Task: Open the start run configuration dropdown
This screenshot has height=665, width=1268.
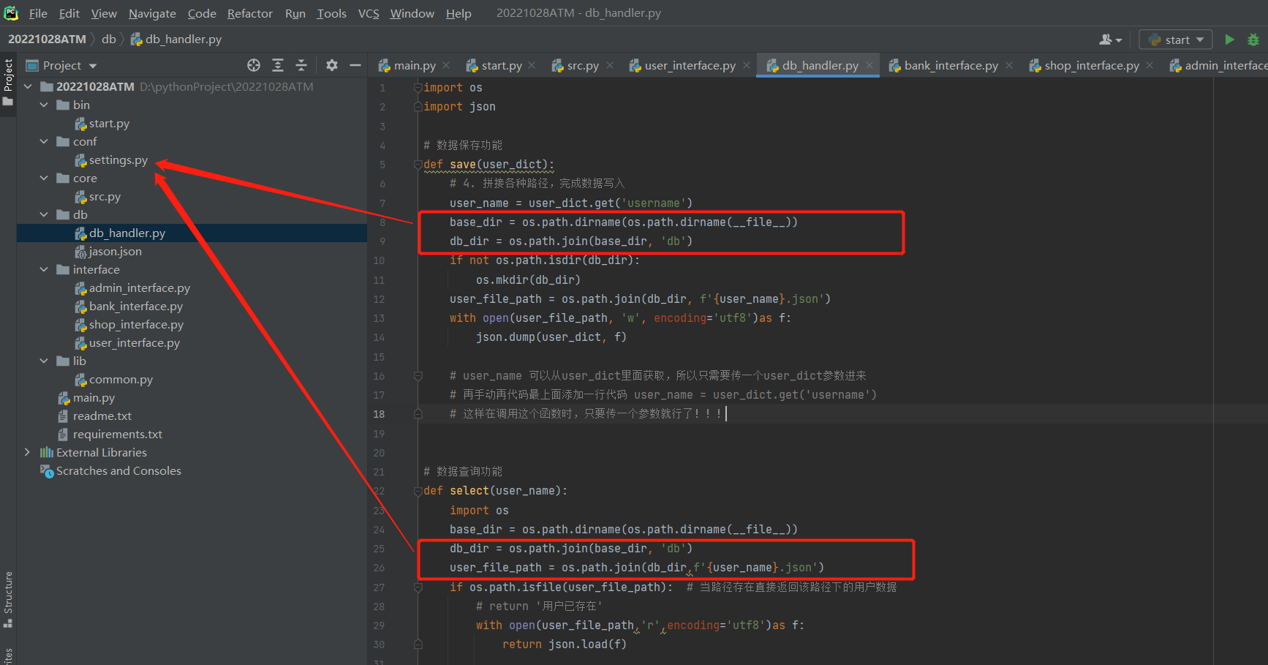Action: (1176, 40)
